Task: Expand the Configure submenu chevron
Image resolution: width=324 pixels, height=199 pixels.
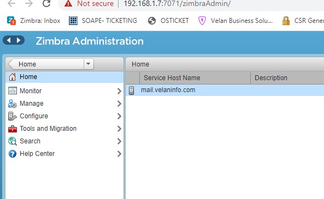Action: click(119, 116)
